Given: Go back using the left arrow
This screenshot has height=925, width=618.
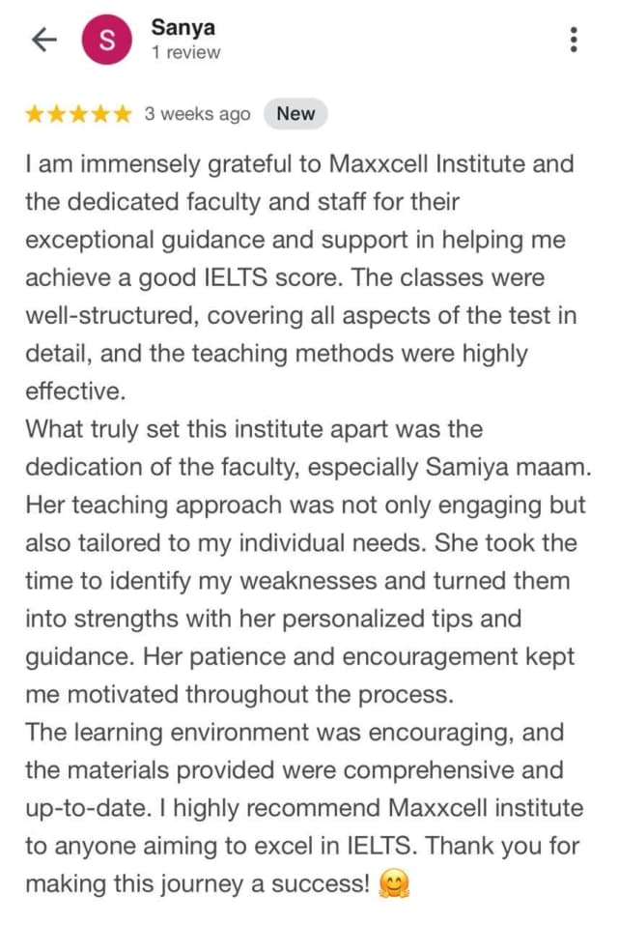Looking at the screenshot, I should tap(44, 41).
